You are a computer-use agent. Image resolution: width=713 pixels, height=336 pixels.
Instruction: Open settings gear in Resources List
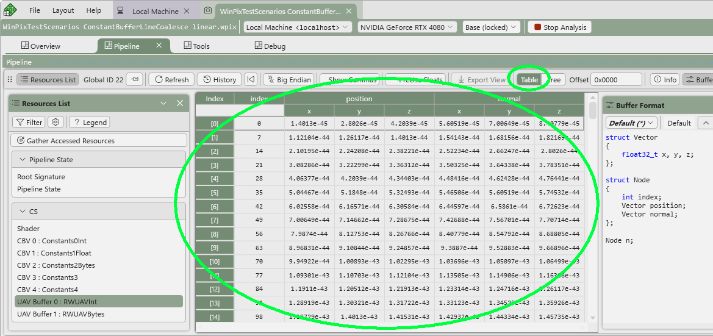(x=56, y=123)
